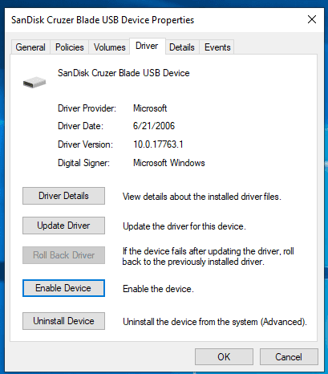Click the window title 'SanDisk Cruzer Blade USB Device Properties'
The image size is (328, 374).
click(103, 20)
